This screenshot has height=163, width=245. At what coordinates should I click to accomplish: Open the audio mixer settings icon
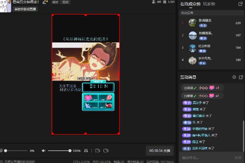pos(86,151)
